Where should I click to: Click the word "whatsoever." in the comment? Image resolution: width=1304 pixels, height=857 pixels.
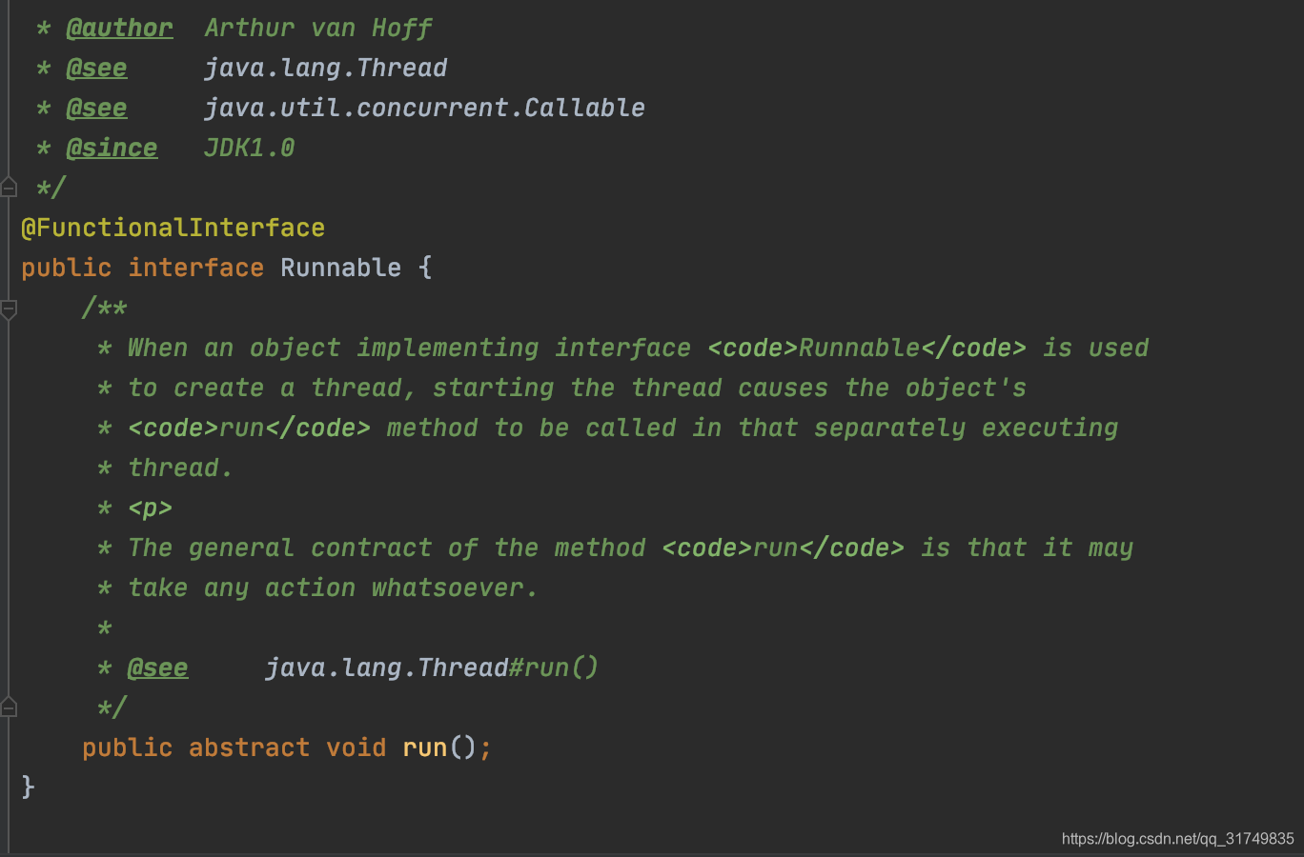(455, 588)
